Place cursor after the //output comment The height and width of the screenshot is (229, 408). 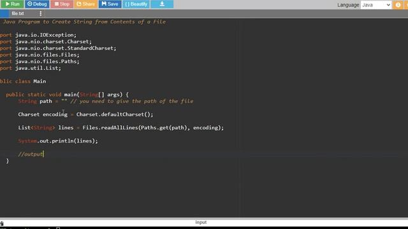[x=43, y=154]
